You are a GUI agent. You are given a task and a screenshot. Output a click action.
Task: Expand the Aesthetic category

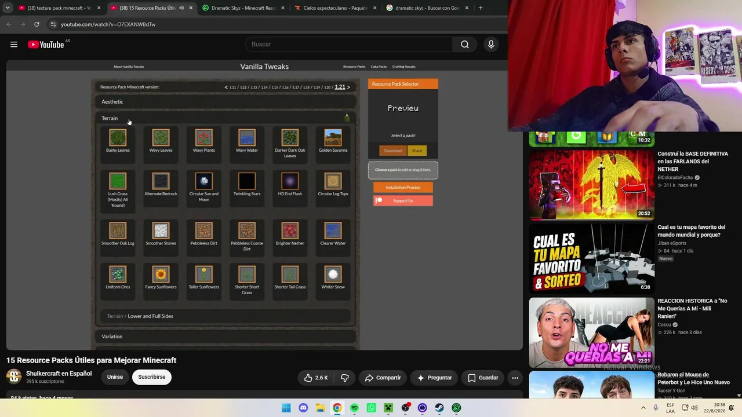click(x=225, y=102)
